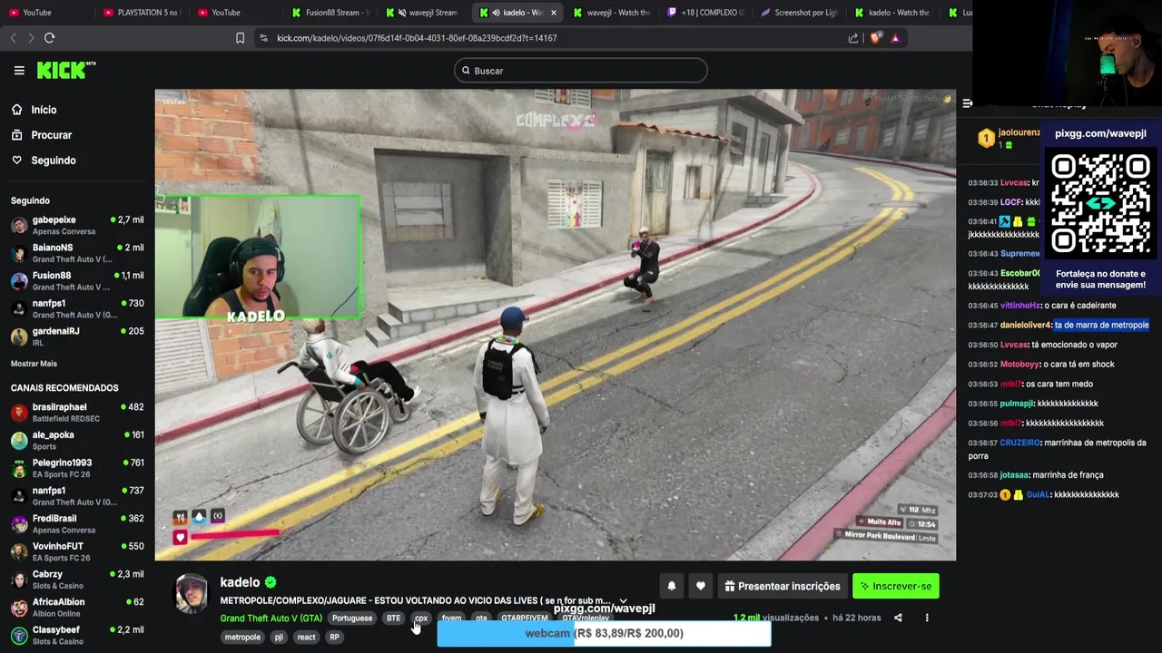1162x653 pixels.
Task: Go back in browser history
Action: pyautogui.click(x=13, y=38)
